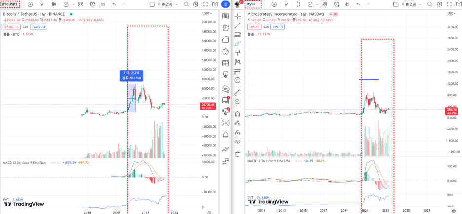Open candlestick chart type on BTCUSDT chart
Viewport: 462px width, 214px height.
pos(54,4)
